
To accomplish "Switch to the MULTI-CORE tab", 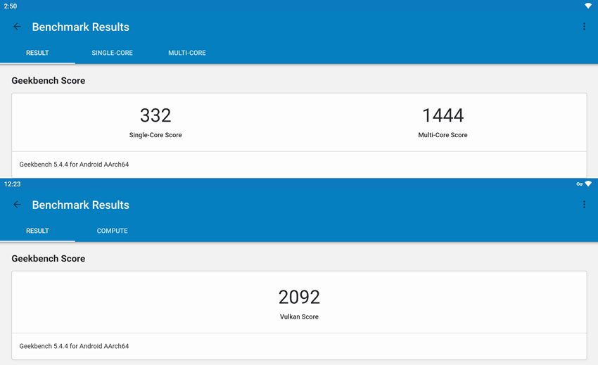I will coord(187,53).
